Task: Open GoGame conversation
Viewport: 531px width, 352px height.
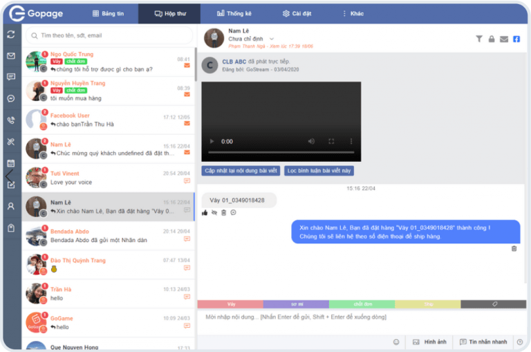Action: pyautogui.click(x=108, y=323)
